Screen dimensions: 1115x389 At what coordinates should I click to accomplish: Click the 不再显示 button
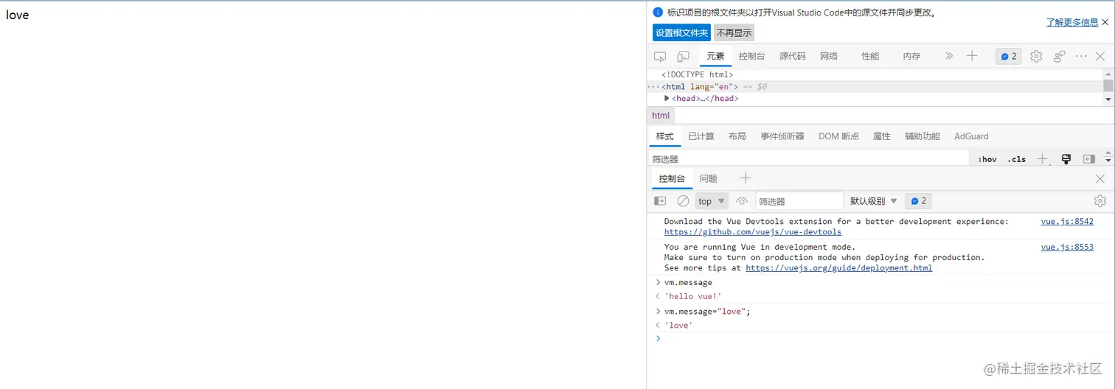[x=734, y=32]
